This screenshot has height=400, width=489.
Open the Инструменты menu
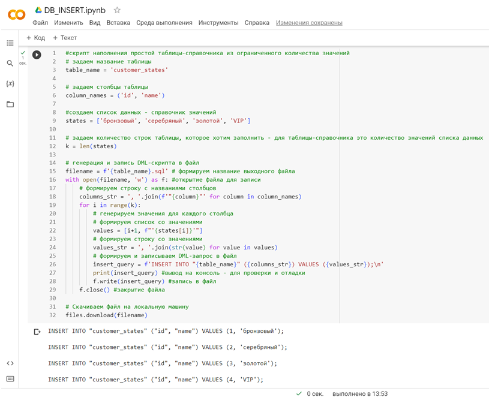coord(218,23)
